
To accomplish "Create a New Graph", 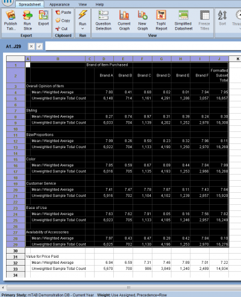I will coord(142,20).
